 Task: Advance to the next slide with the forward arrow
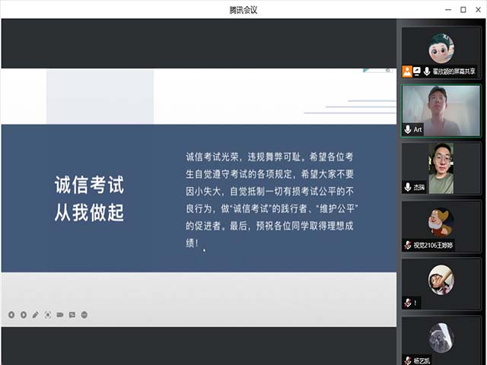pos(24,315)
